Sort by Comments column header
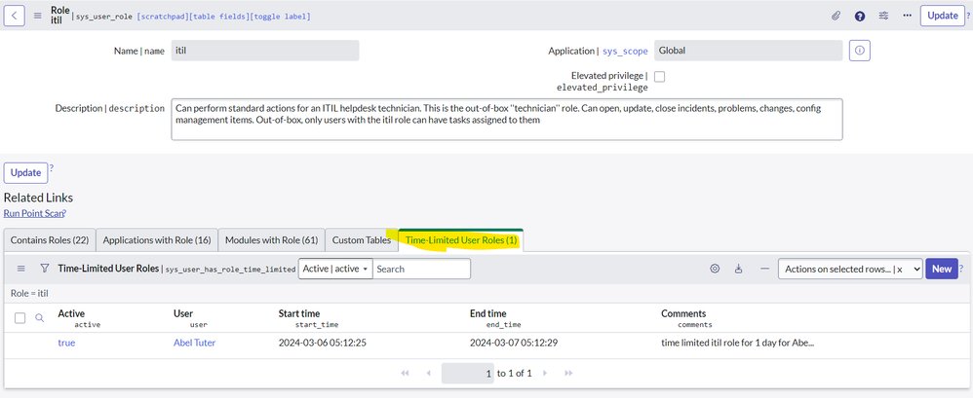This screenshot has height=398, width=973. tap(683, 313)
